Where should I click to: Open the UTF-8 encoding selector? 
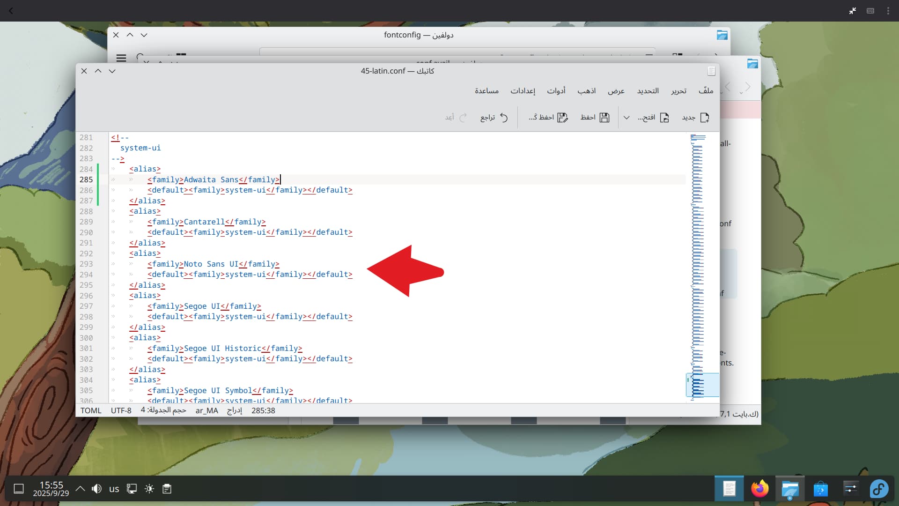(x=121, y=410)
